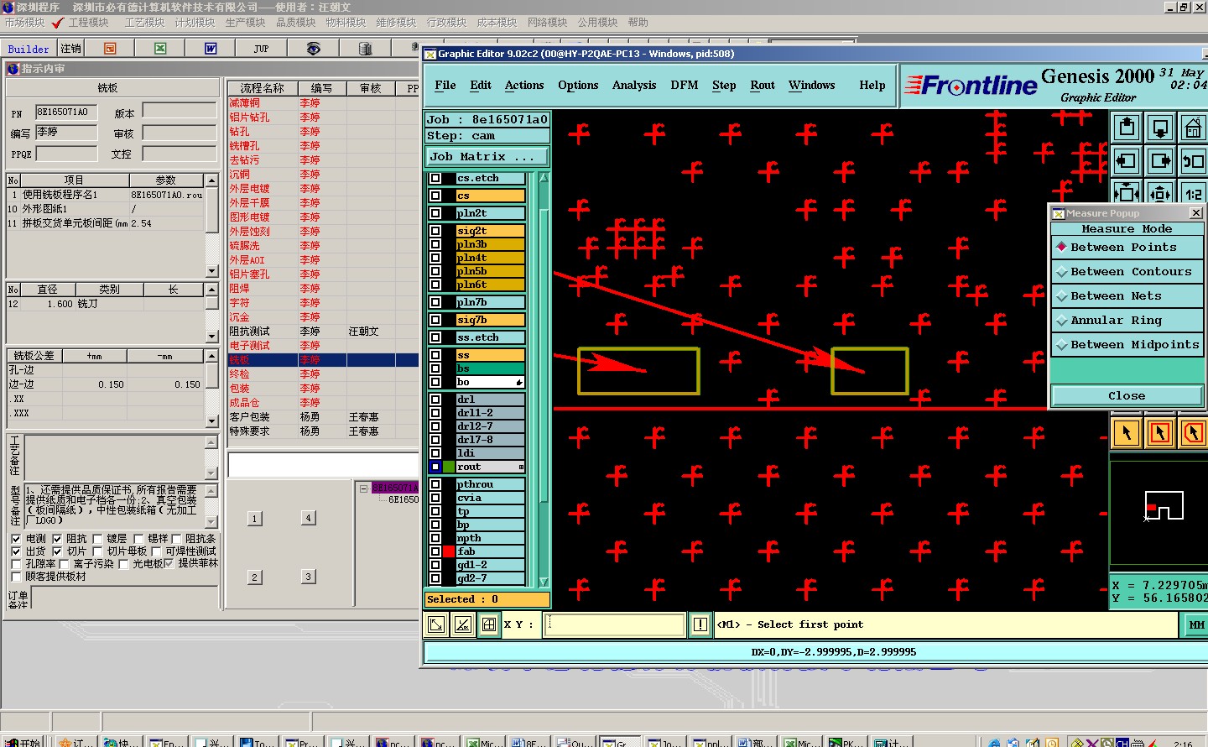Viewport: 1208px width, 747px height.
Task: Click the middle highlighted arrow select icon
Action: coord(1160,433)
